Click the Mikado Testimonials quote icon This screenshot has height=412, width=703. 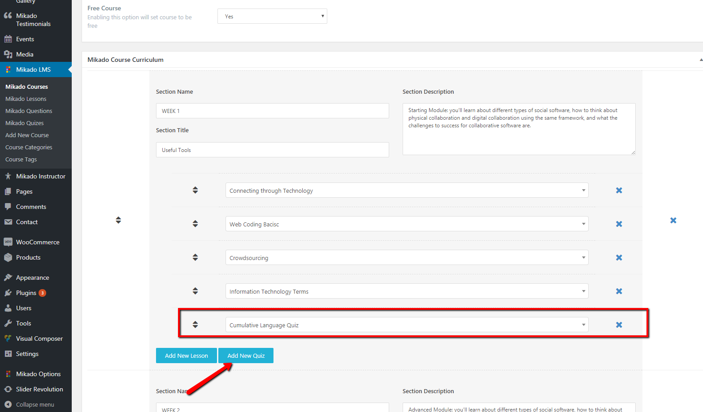pos(8,16)
